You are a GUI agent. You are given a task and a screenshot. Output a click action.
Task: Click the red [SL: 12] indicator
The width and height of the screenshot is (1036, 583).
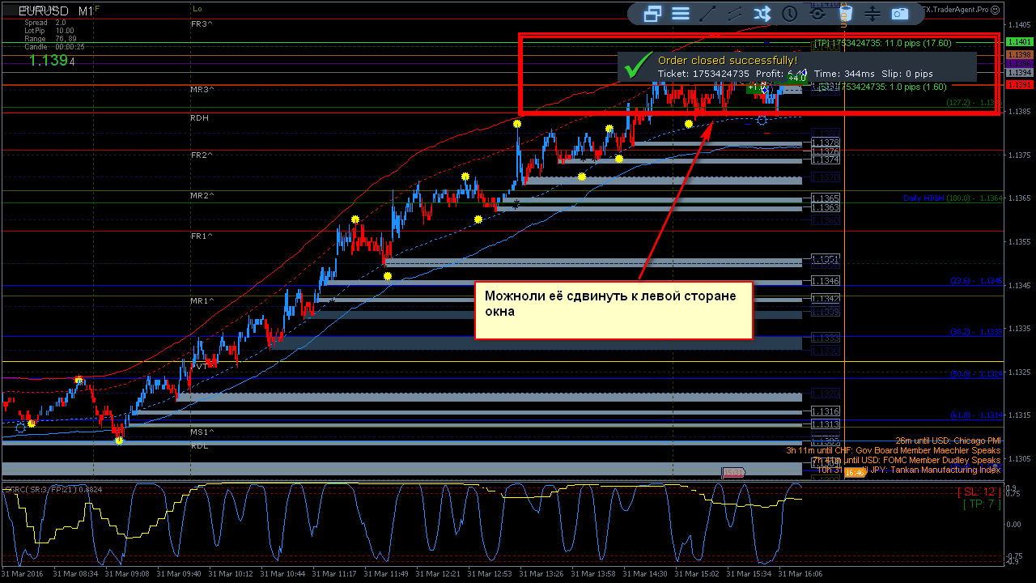[x=979, y=492]
